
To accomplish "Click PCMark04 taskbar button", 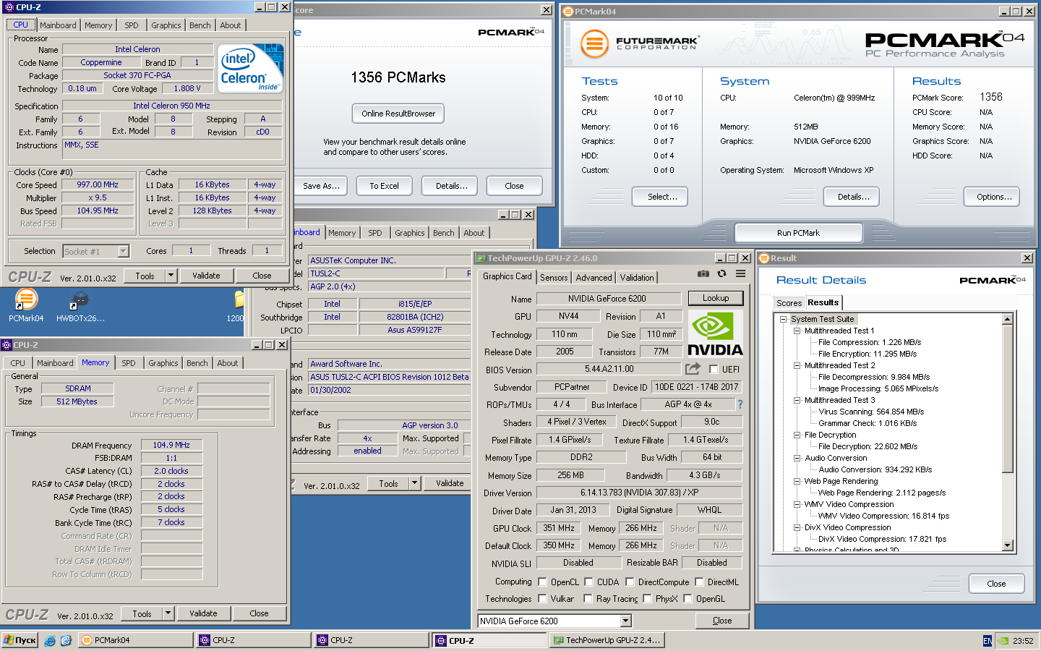I will point(135,640).
